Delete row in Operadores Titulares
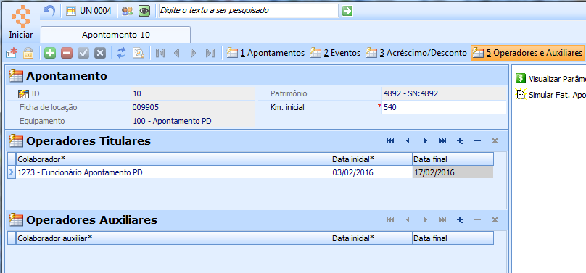The height and width of the screenshot is (273, 586). tap(477, 140)
